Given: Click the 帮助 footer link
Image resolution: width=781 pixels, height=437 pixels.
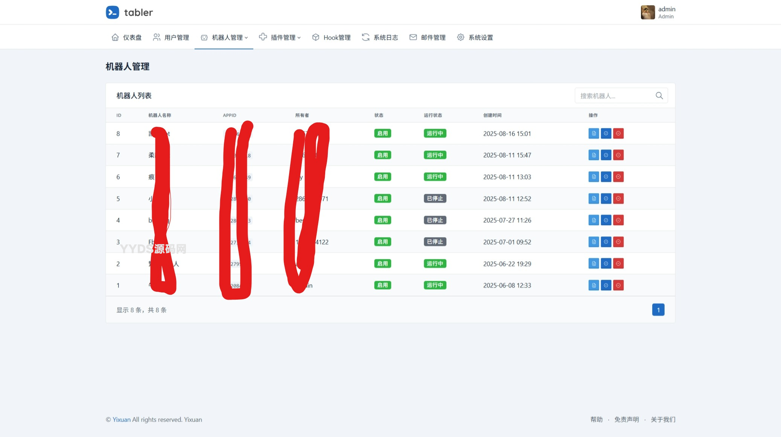Looking at the screenshot, I should [x=596, y=419].
